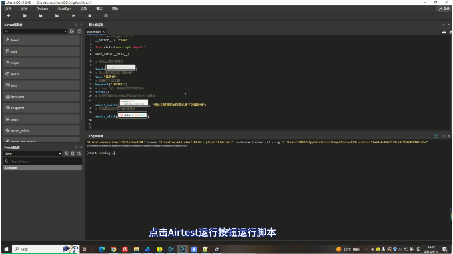Screen dimensions: 453x254
Task: Click the record icon beside Airtest filter
Action: pos(79,31)
